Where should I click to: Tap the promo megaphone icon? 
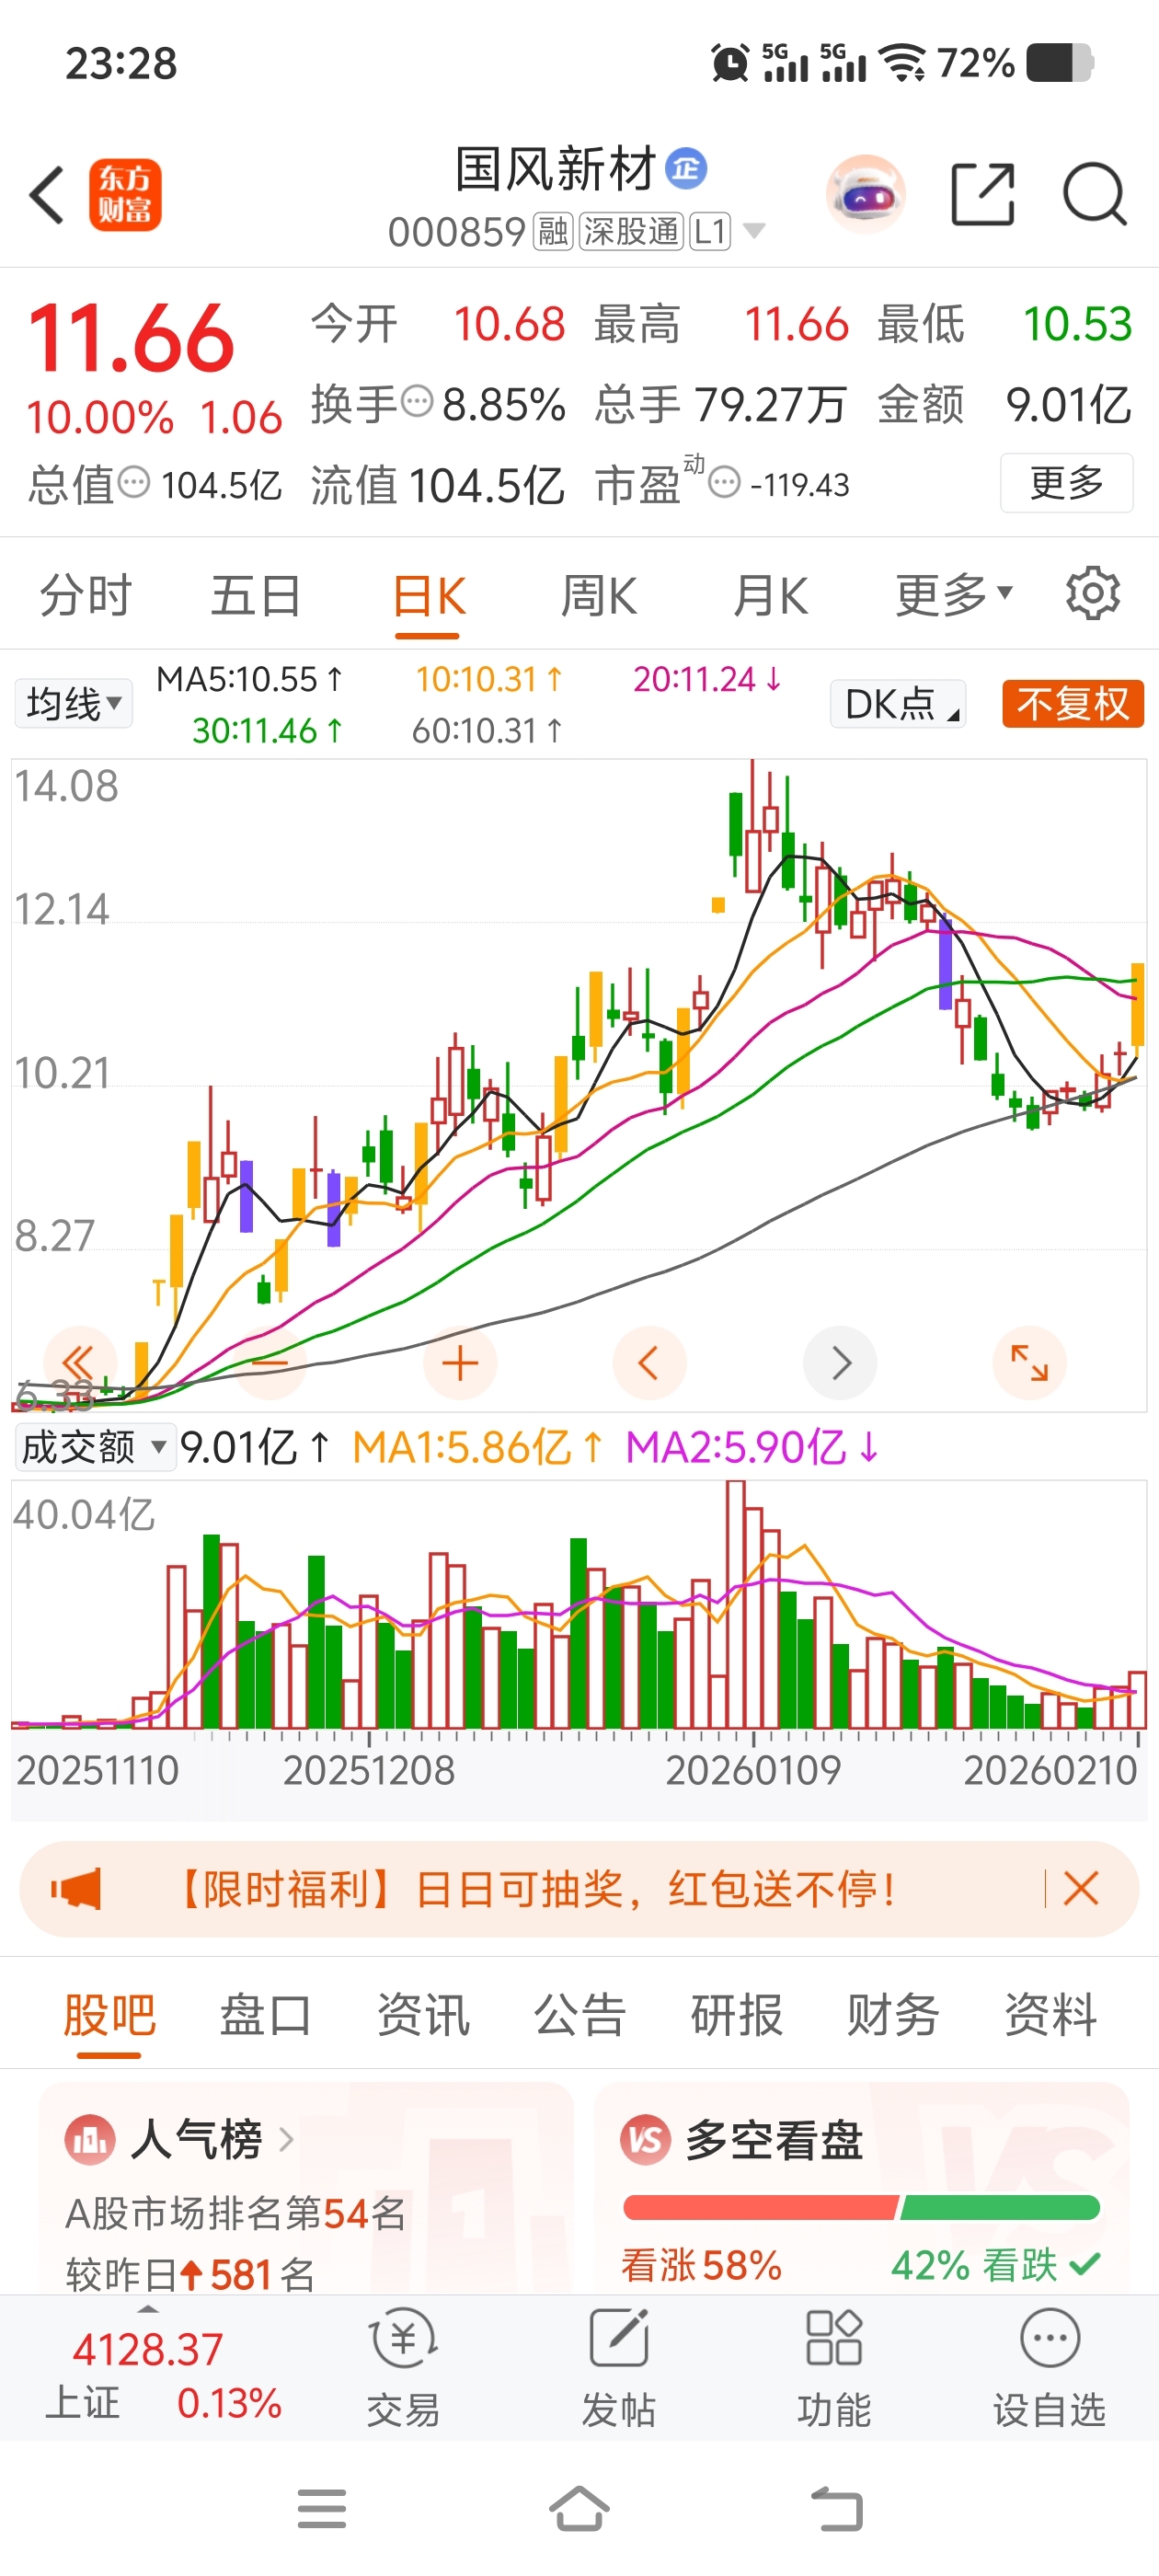click(77, 1889)
